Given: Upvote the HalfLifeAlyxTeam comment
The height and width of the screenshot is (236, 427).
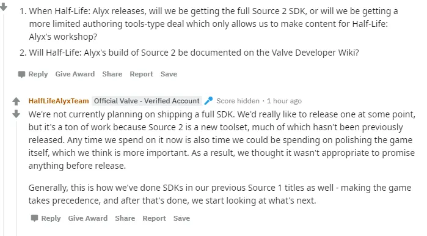Looking at the screenshot, I should coord(16,101).
